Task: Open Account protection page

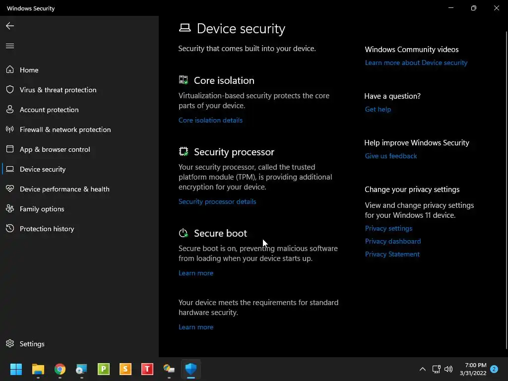Action: click(x=49, y=110)
